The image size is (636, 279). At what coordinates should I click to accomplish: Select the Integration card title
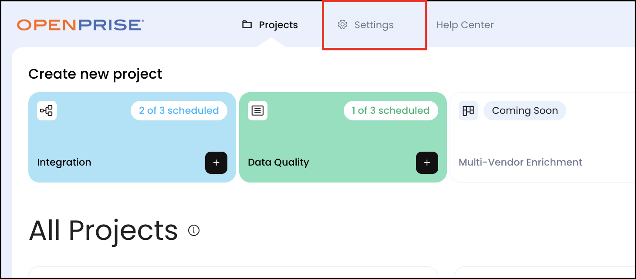64,163
